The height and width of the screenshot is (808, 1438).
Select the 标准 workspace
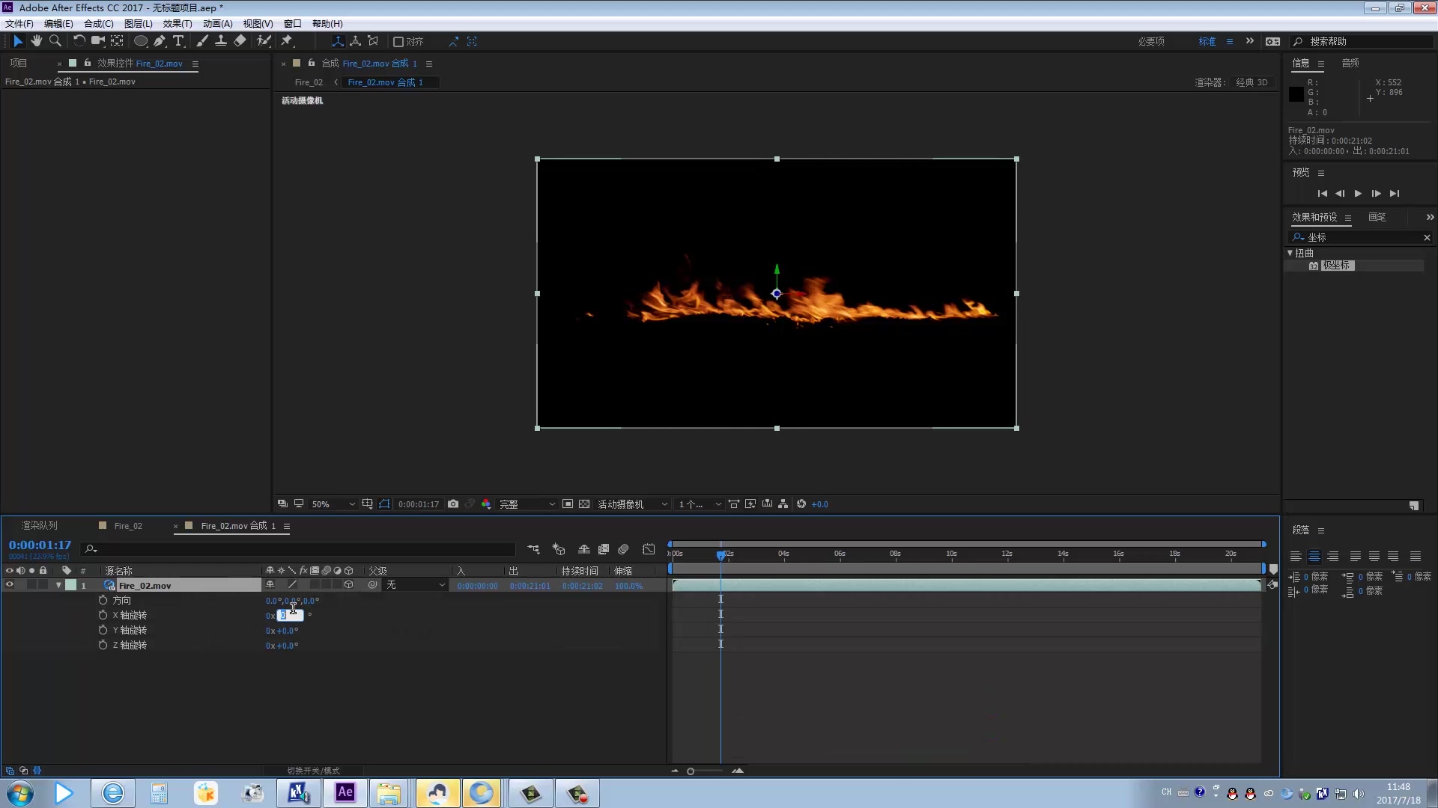pyautogui.click(x=1207, y=41)
